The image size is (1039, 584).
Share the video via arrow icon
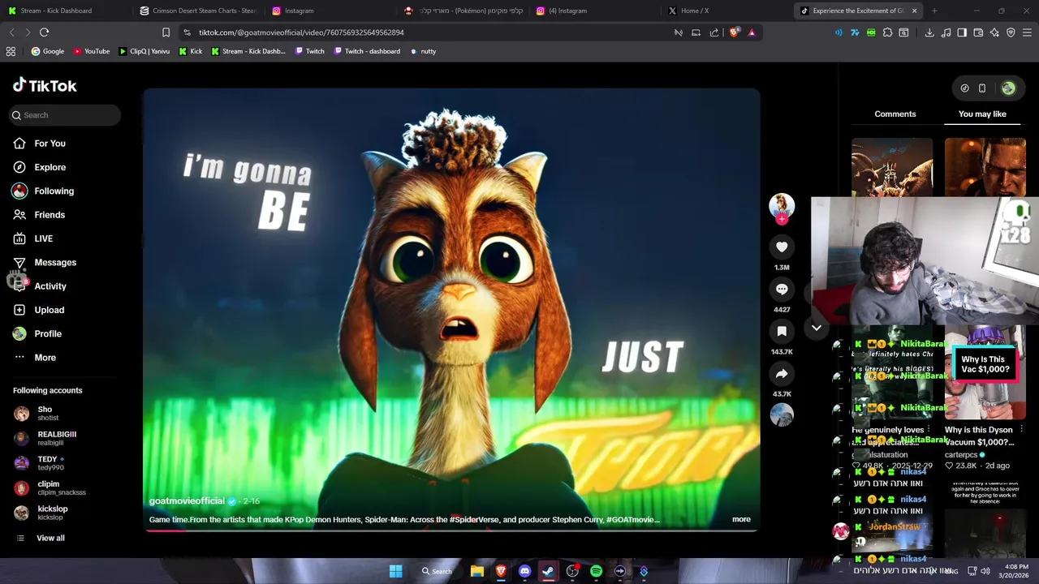pos(782,373)
